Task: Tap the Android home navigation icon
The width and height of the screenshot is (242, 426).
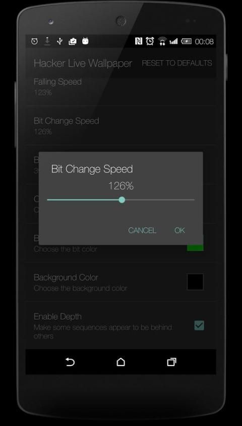Action: point(120,361)
